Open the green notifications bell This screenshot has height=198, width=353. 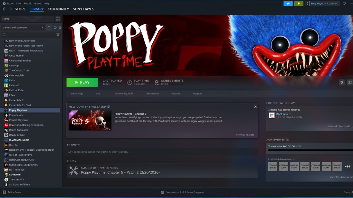pos(299,4)
